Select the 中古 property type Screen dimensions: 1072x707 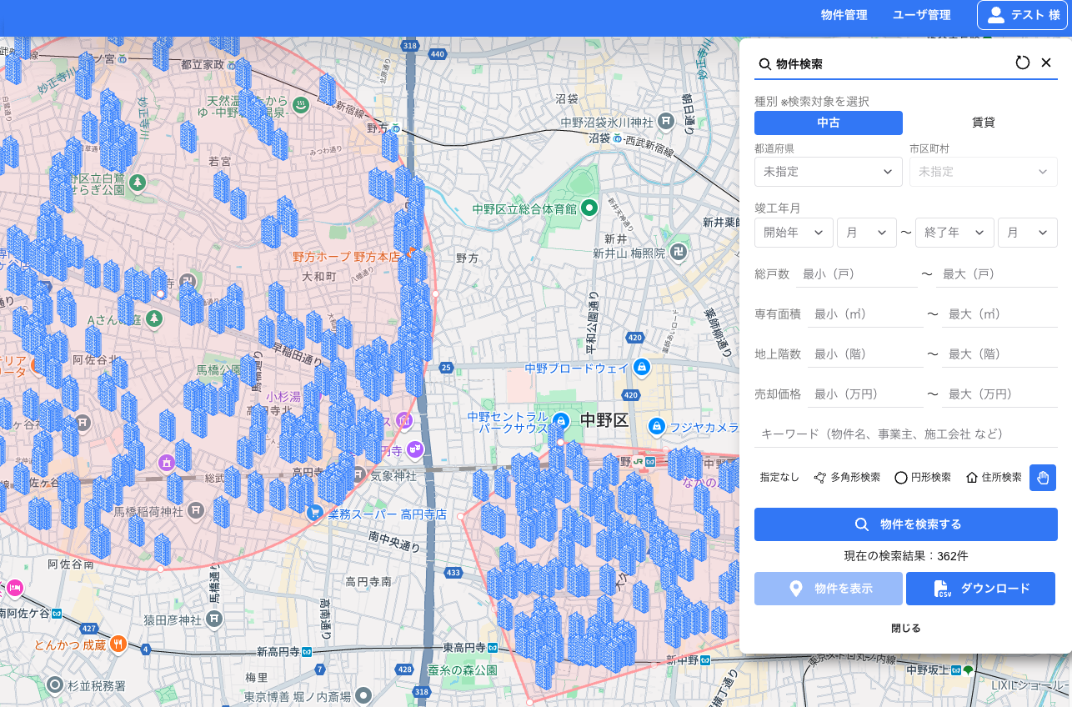829,123
